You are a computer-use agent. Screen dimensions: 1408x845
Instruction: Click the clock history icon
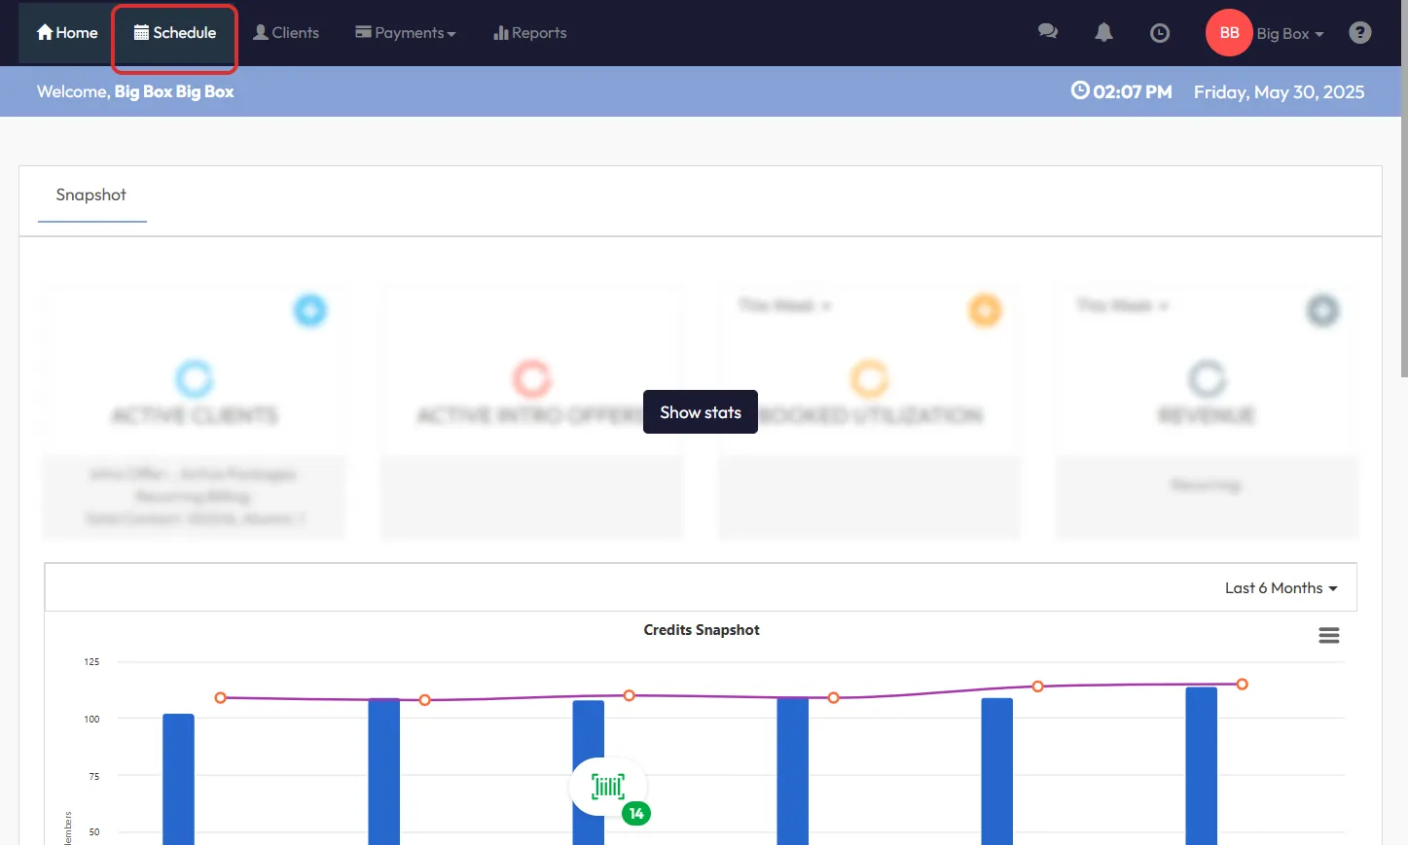pos(1159,33)
